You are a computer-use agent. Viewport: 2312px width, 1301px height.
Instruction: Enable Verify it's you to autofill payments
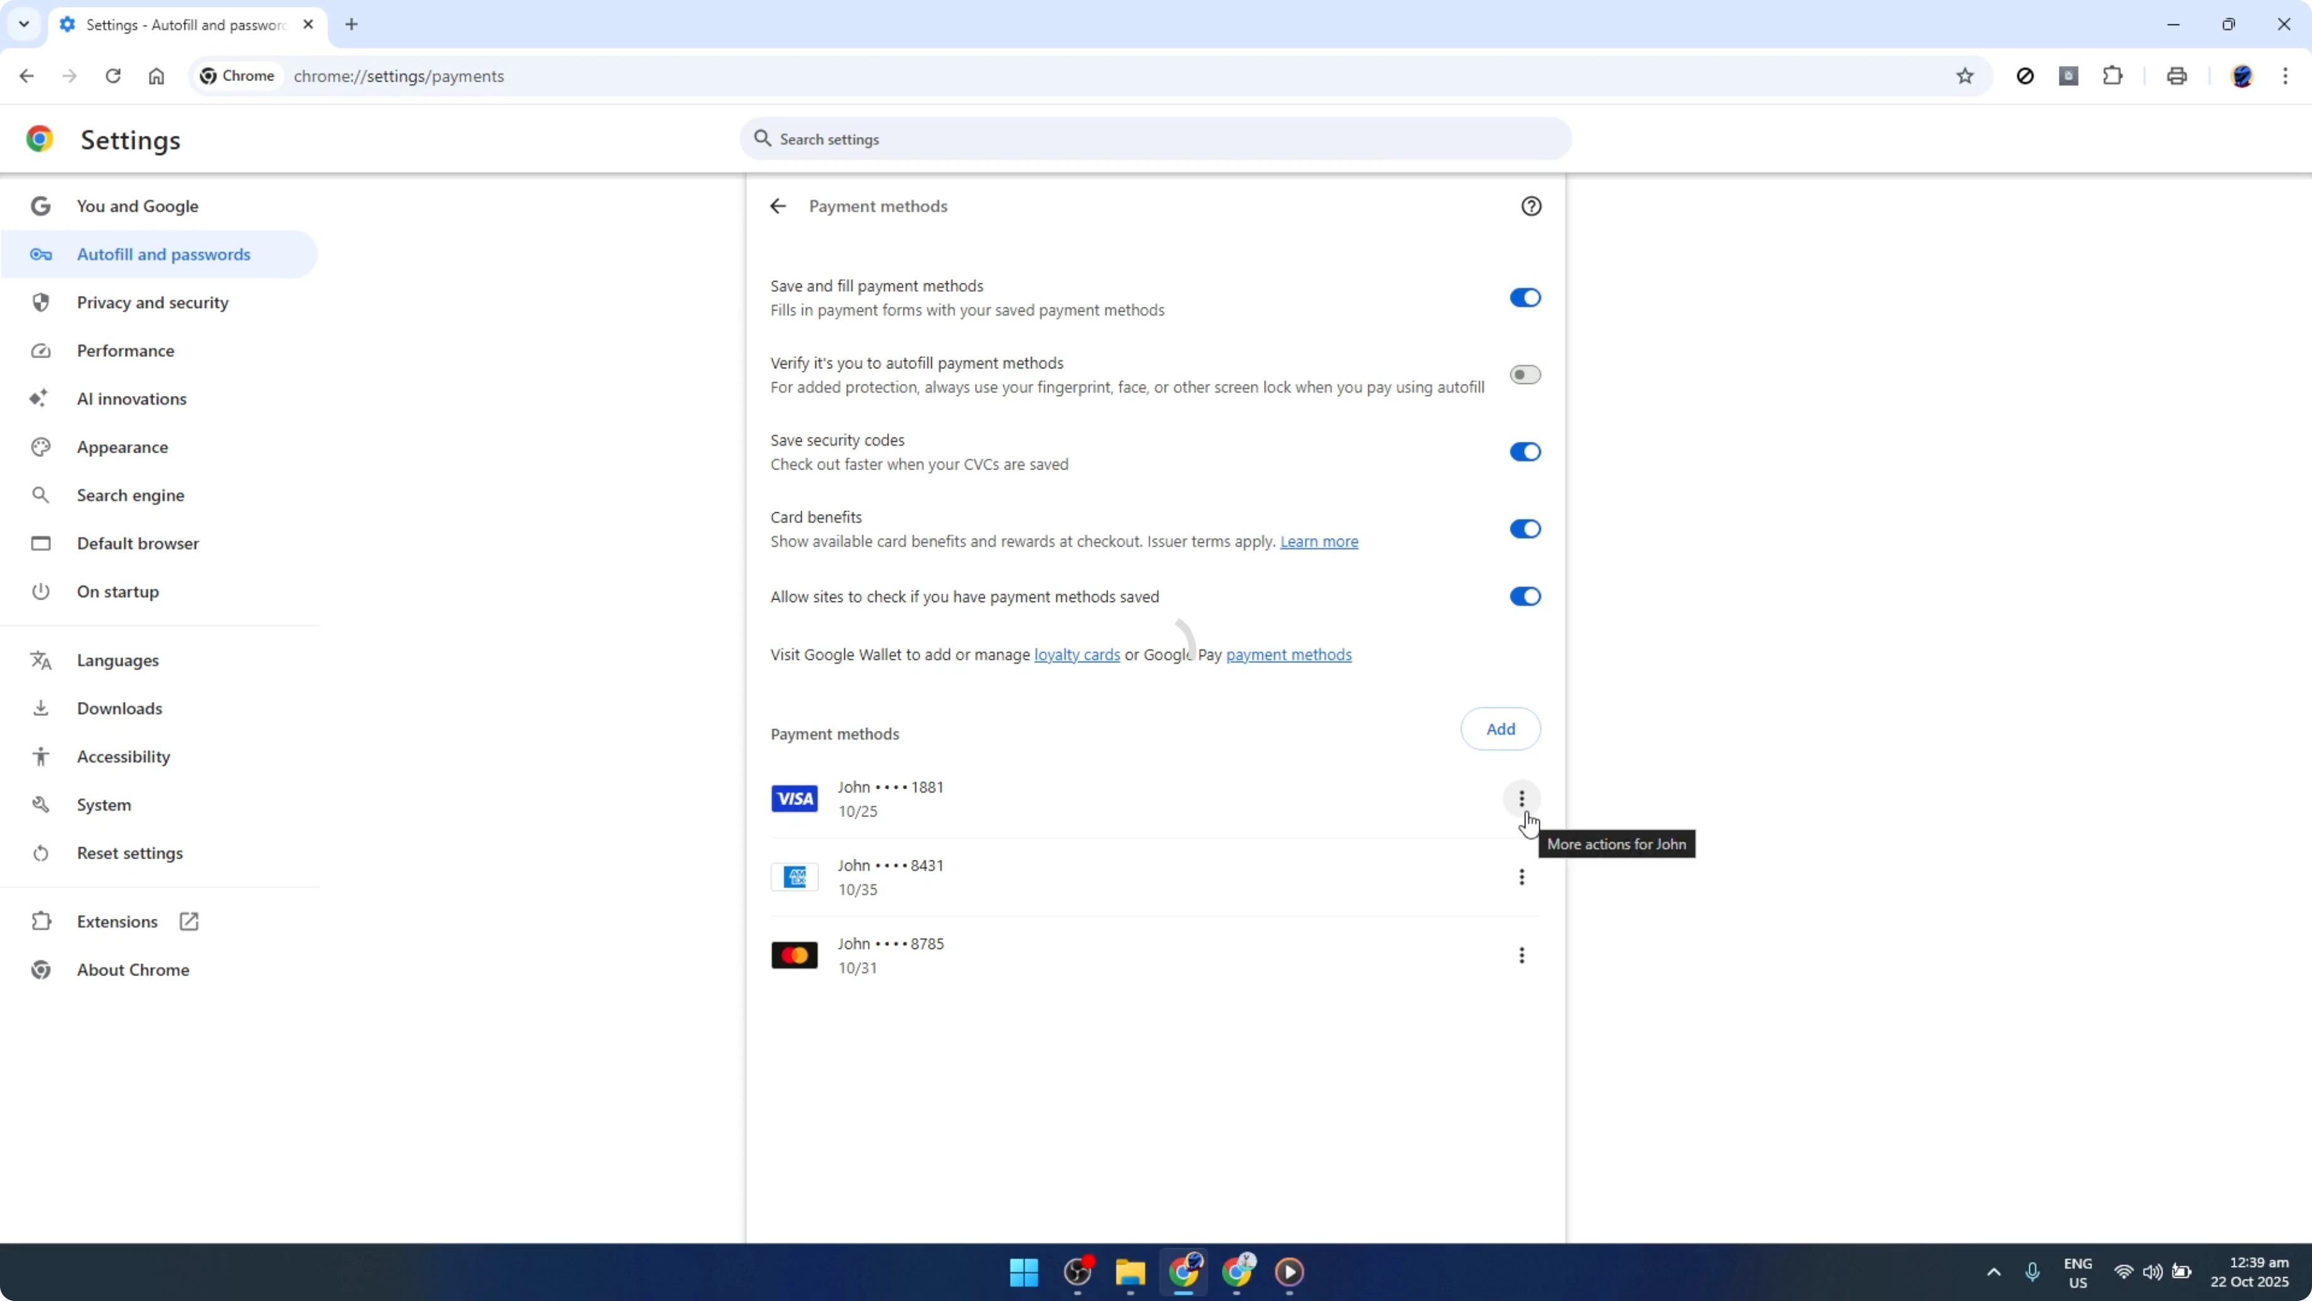1524,375
